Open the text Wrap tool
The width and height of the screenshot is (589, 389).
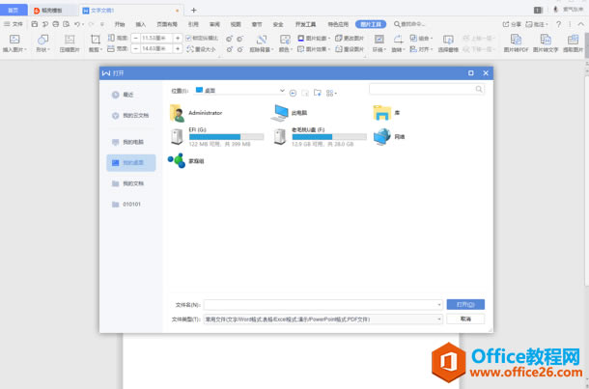[x=379, y=40]
